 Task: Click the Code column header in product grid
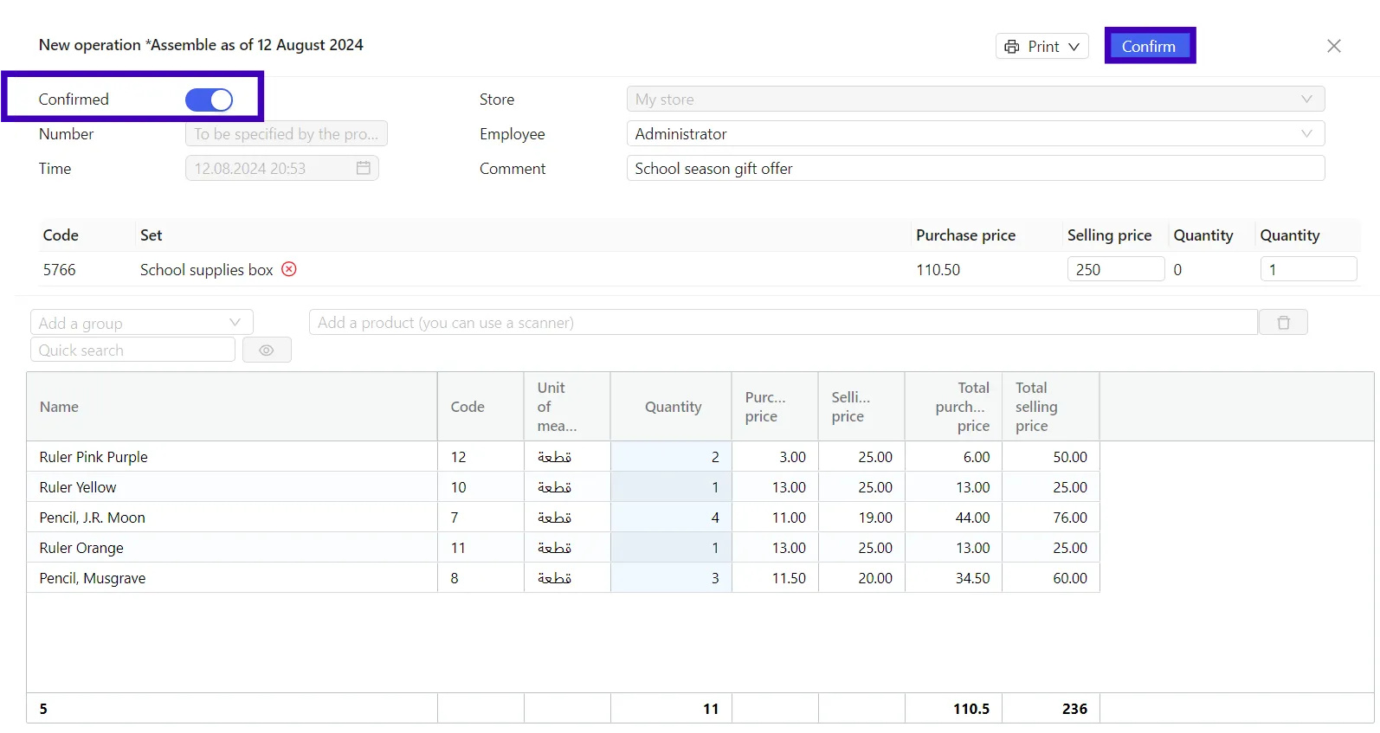click(480, 407)
